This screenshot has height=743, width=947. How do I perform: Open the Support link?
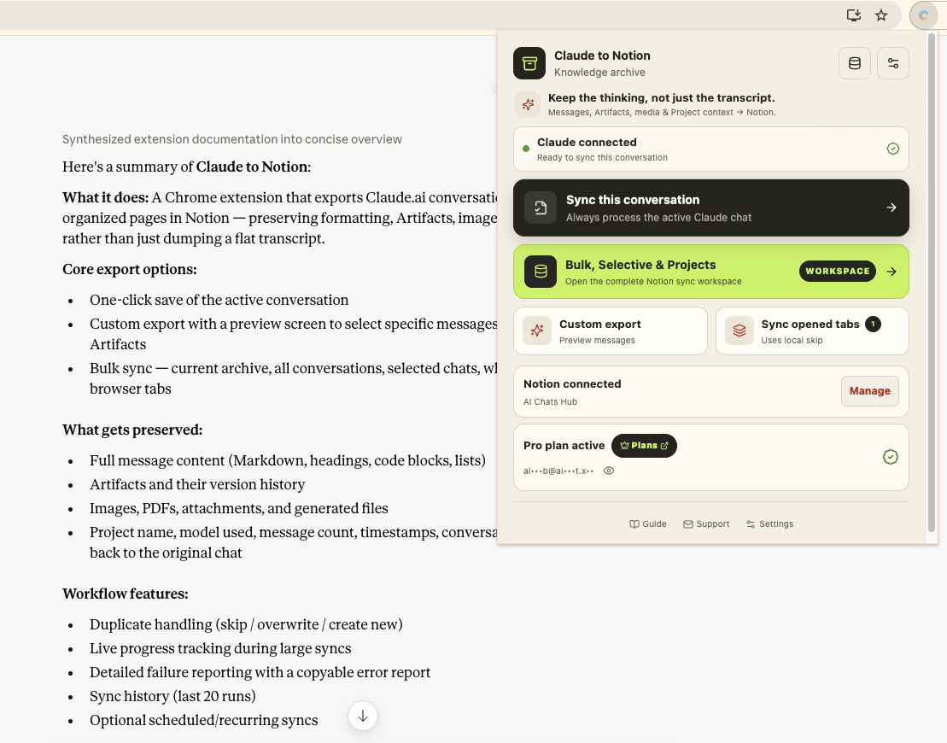pyautogui.click(x=706, y=524)
